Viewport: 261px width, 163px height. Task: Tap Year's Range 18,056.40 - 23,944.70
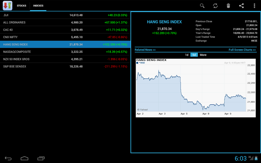(245, 33)
